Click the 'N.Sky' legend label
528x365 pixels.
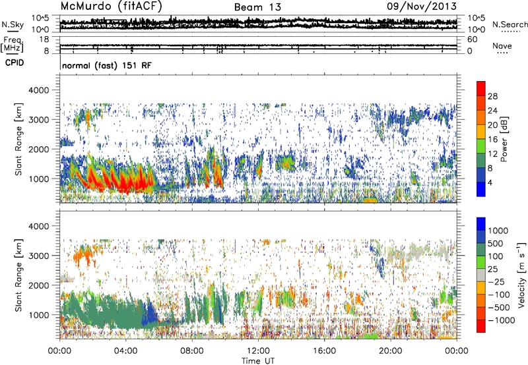point(13,24)
